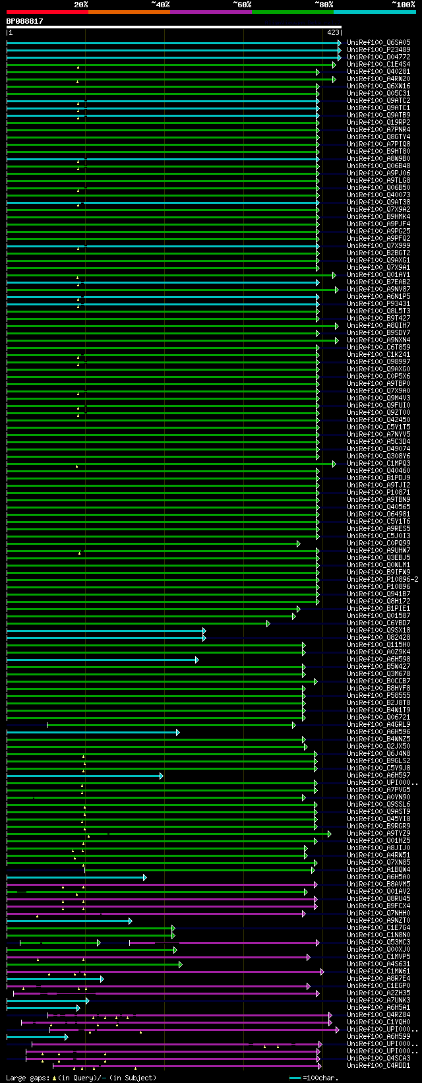422x1083 pixels.
Task: Select the UniRef100_A9NV87 label
Action: click(378, 290)
